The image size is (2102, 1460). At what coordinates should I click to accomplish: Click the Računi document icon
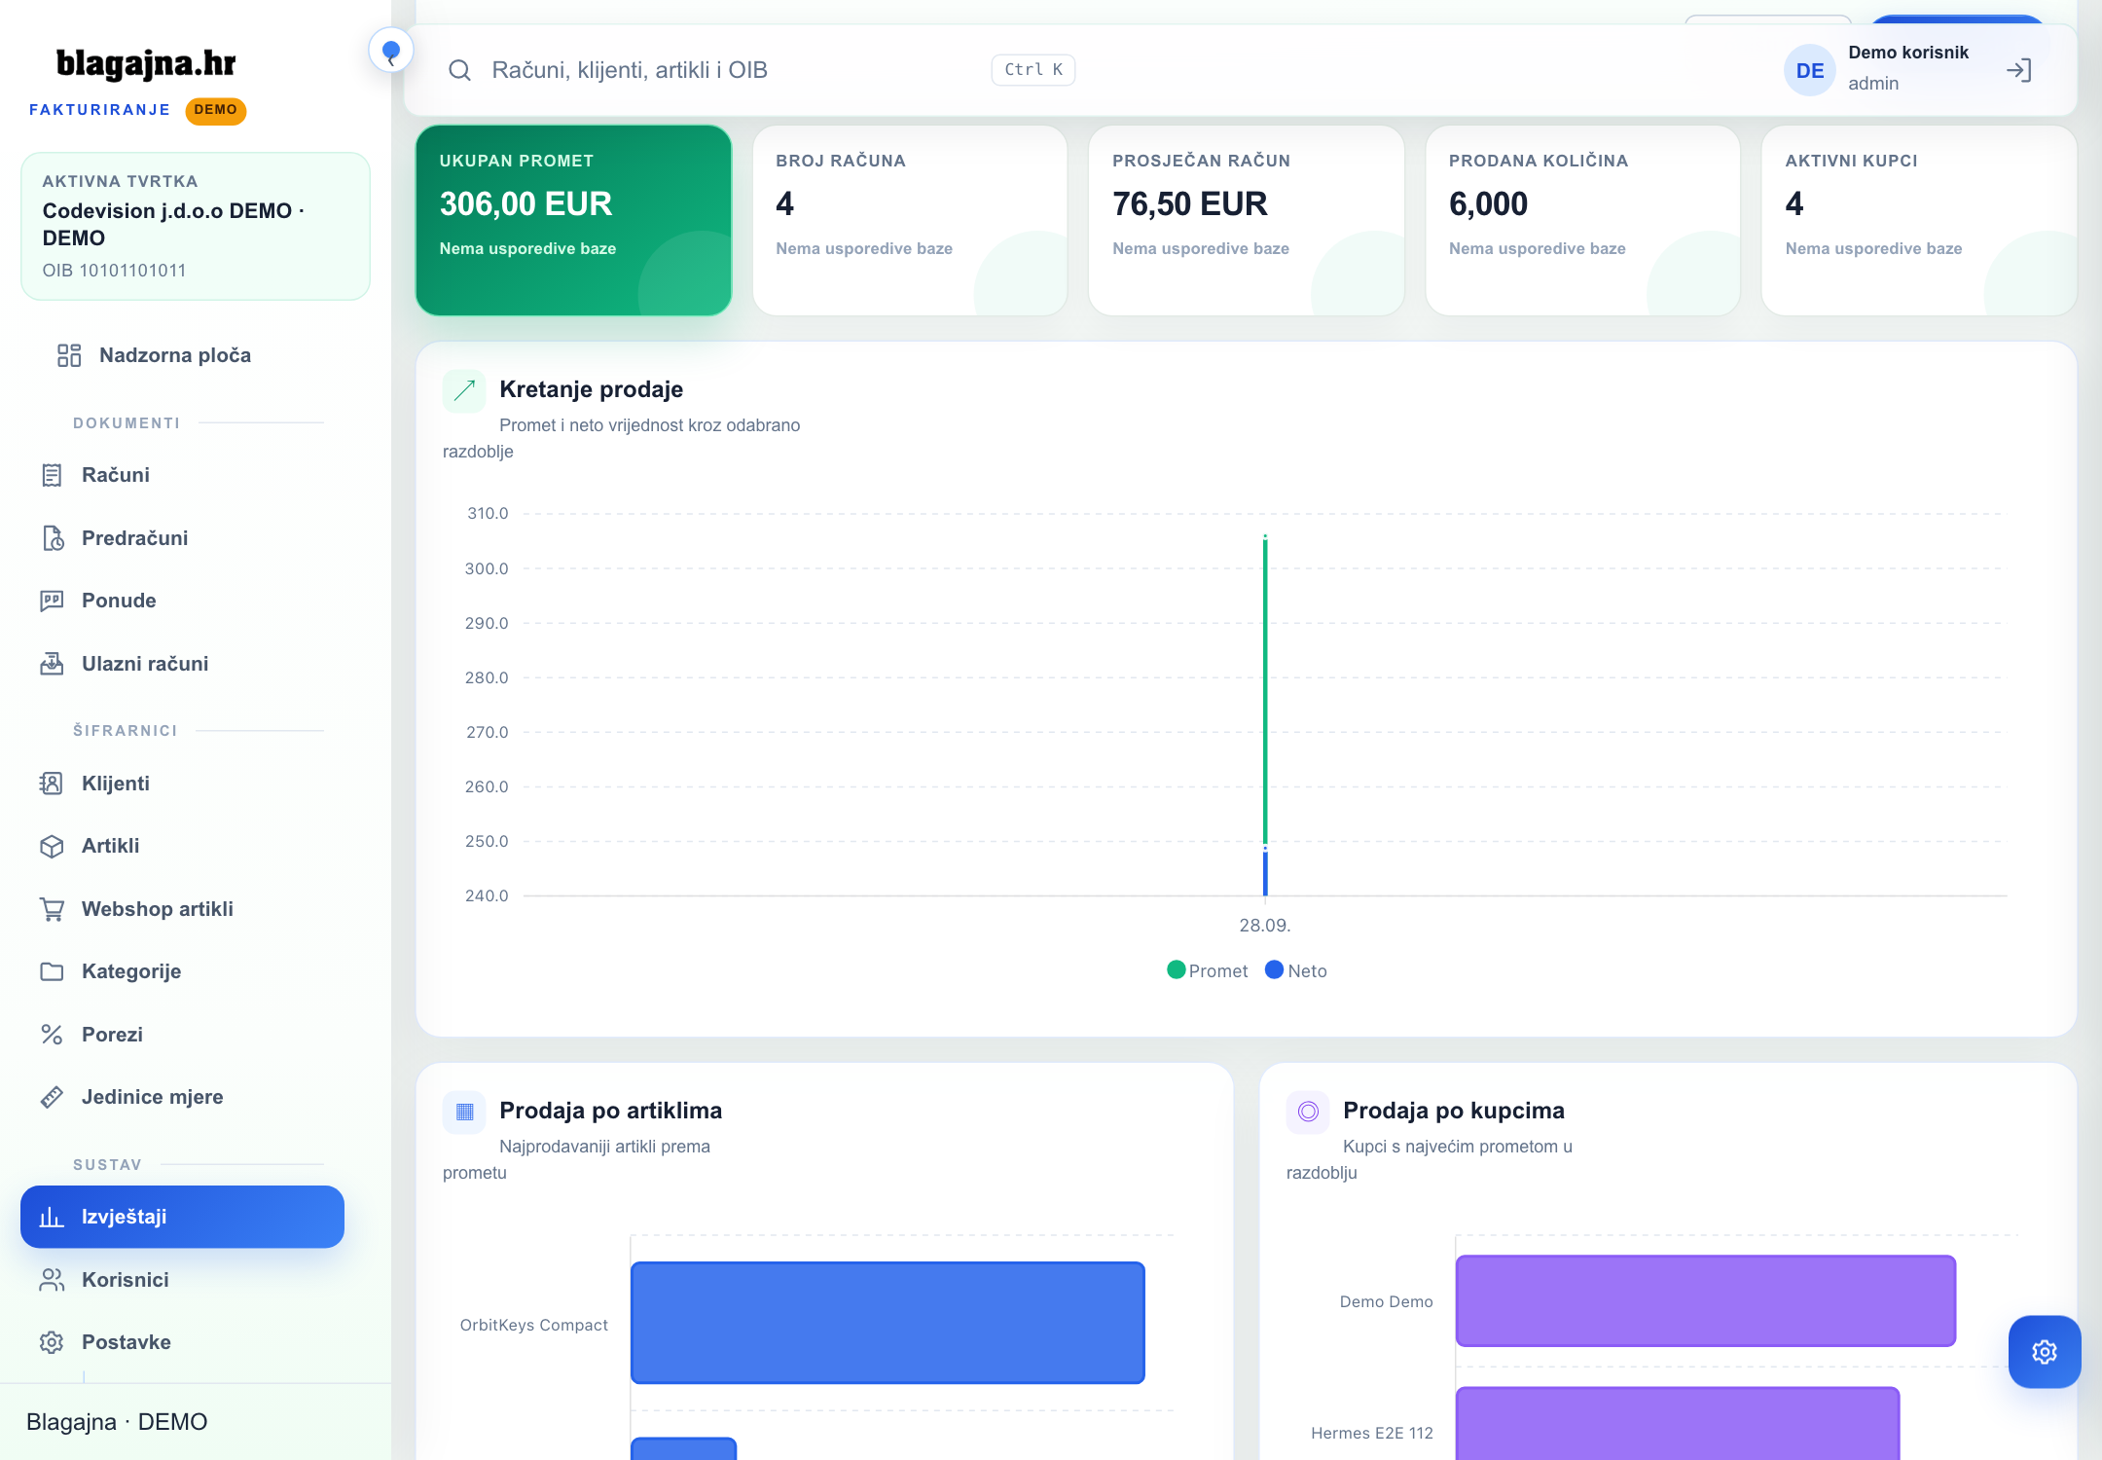52,475
